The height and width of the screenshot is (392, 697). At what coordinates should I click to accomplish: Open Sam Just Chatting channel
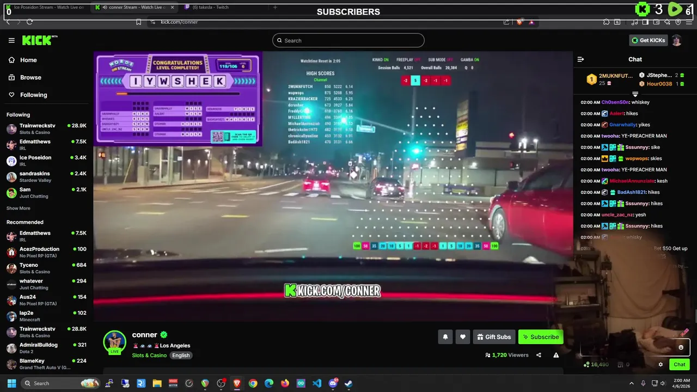pos(46,193)
